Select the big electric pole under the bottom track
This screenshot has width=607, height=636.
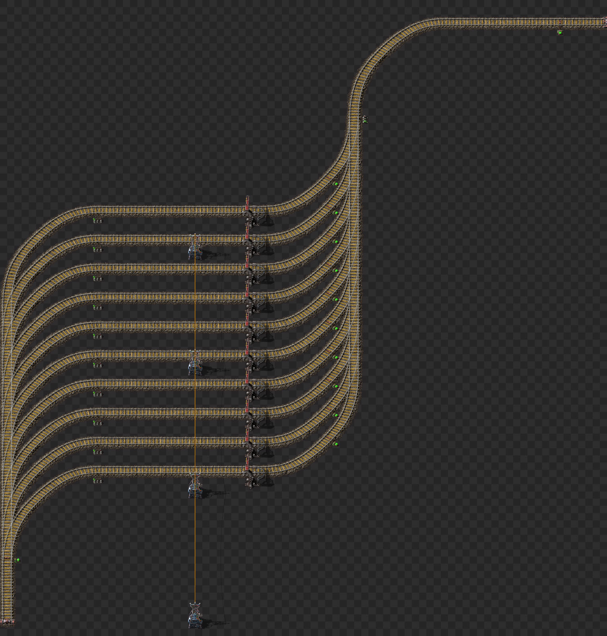[x=194, y=485]
